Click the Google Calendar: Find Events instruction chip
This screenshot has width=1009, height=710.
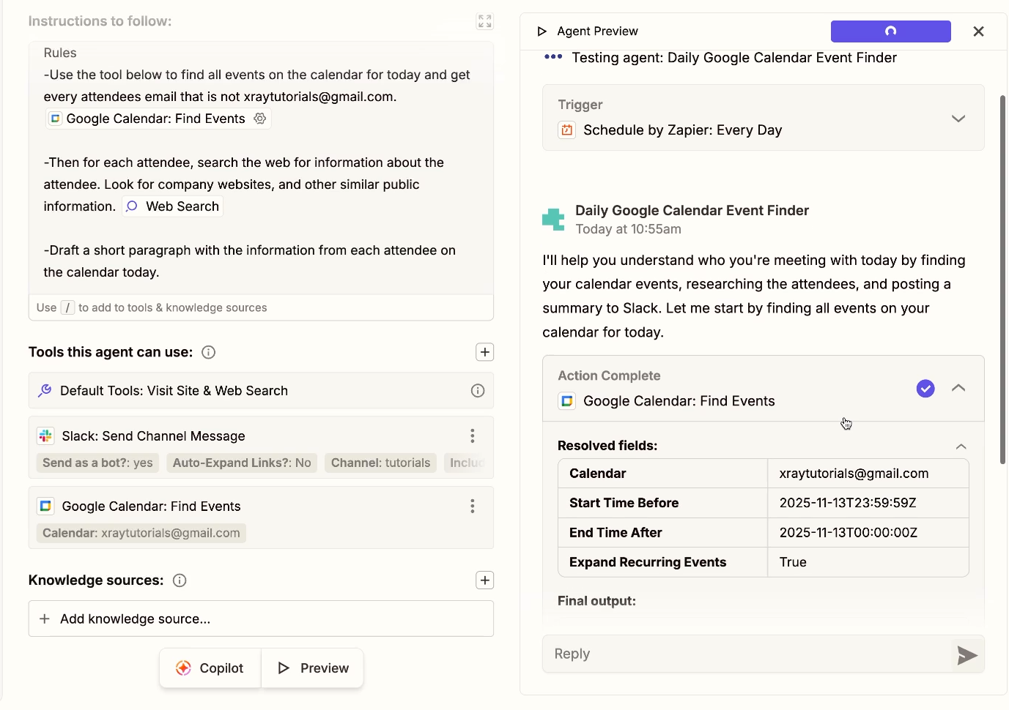[x=158, y=119]
